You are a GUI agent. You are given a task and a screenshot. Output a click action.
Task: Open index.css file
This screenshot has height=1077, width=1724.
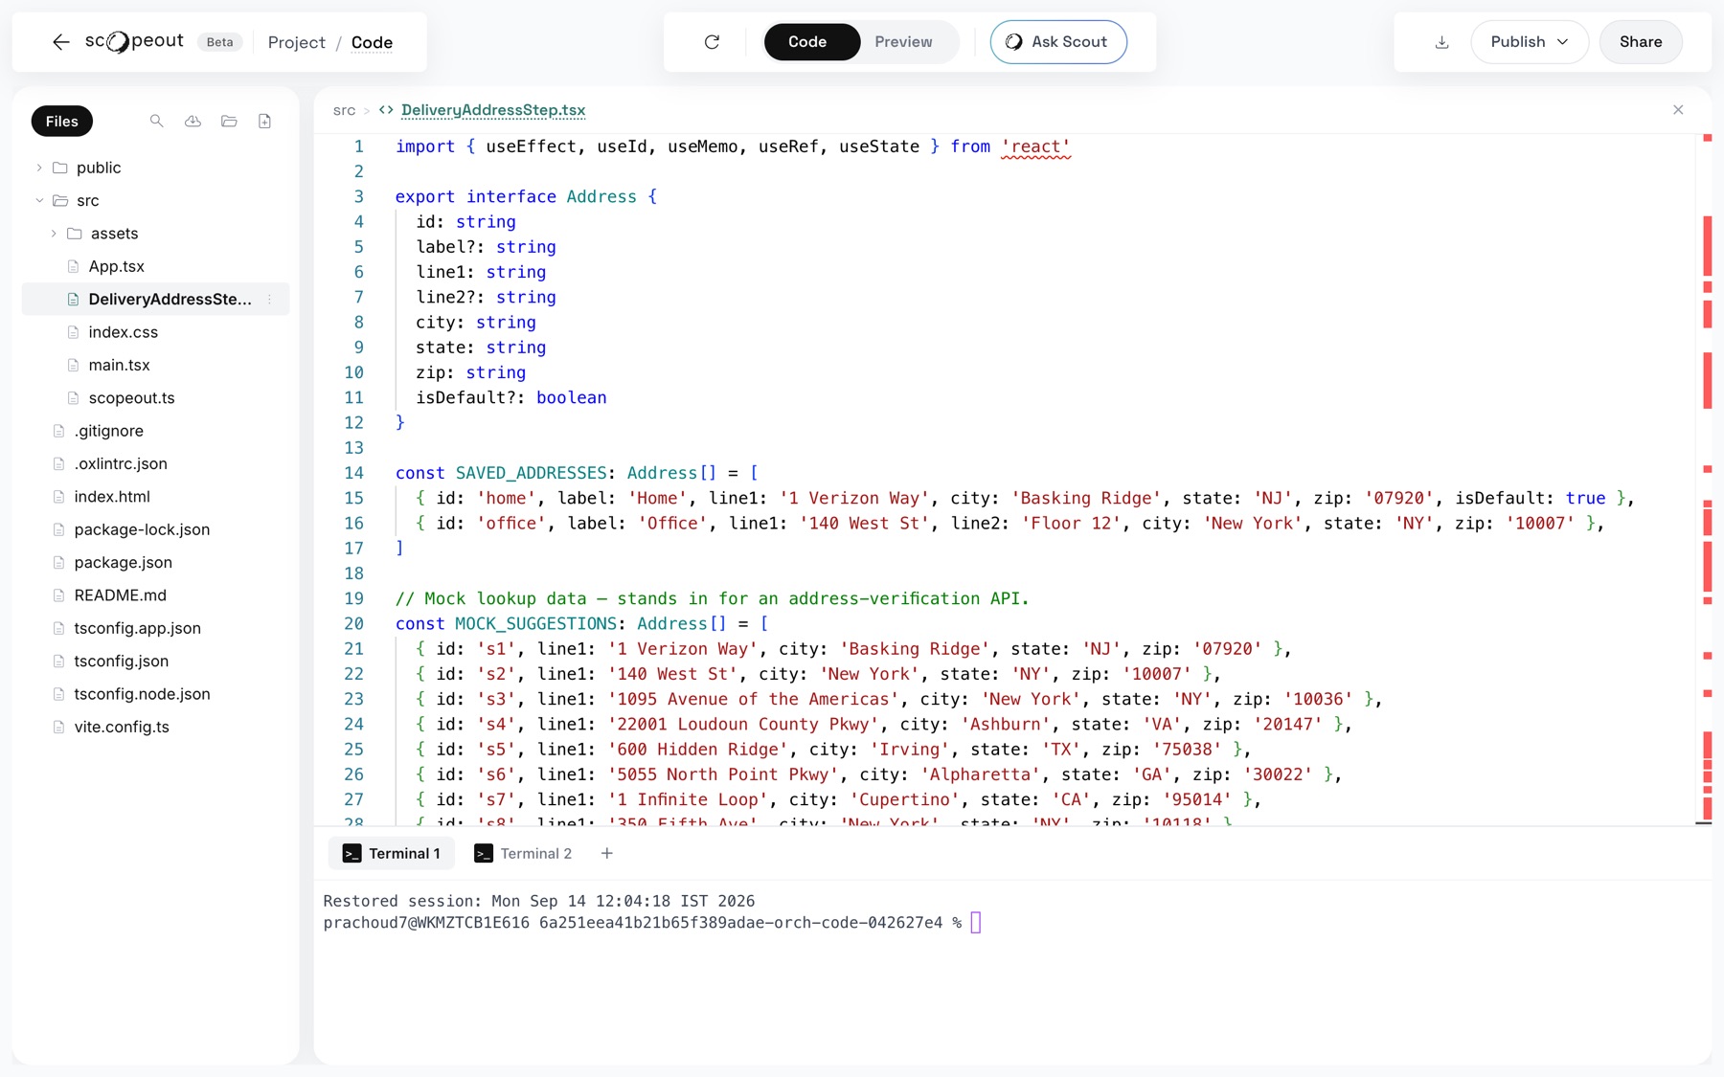pyautogui.click(x=155, y=332)
